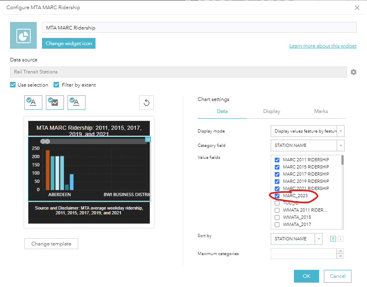Click the blue rightmost ABERDEEN bar
Screen dimensions: 367x287
[71, 182]
